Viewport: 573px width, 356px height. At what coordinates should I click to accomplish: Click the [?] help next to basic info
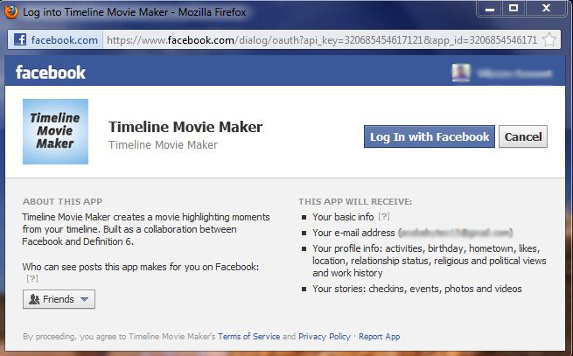[x=384, y=217]
